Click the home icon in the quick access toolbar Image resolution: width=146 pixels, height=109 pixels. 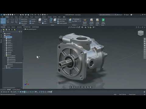(21, 15)
